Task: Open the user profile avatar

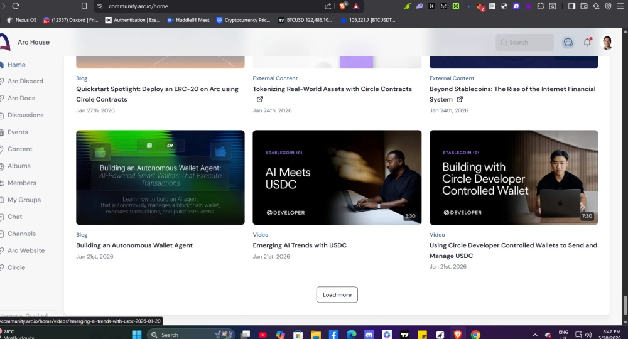Action: (x=607, y=42)
